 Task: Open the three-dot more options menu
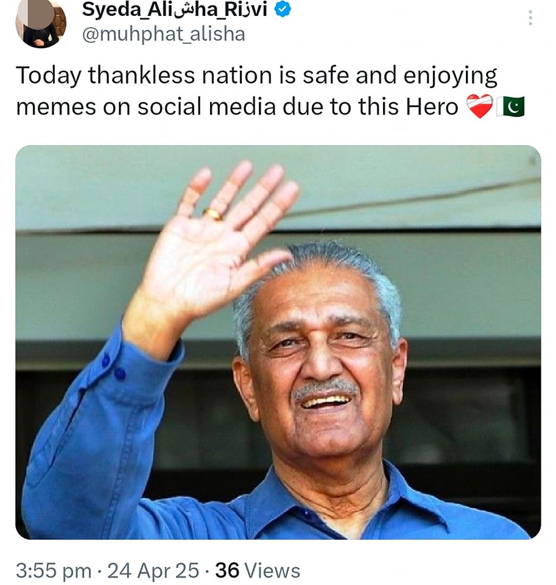tap(530, 18)
